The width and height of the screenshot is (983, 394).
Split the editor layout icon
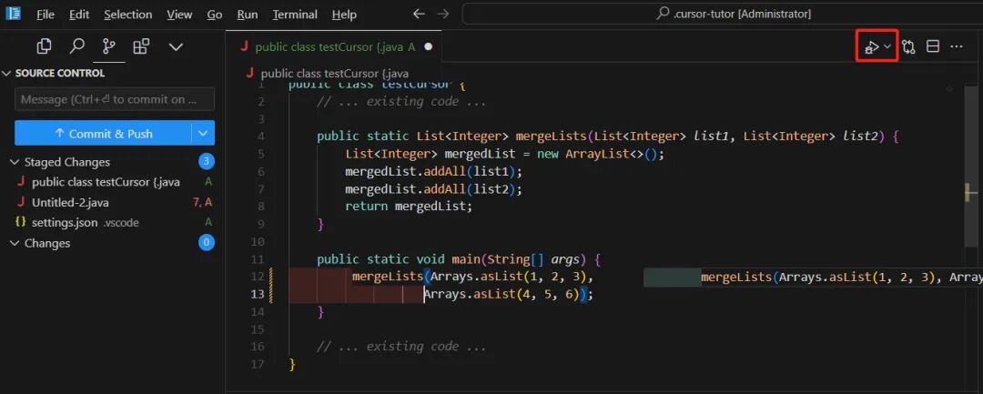click(x=933, y=46)
